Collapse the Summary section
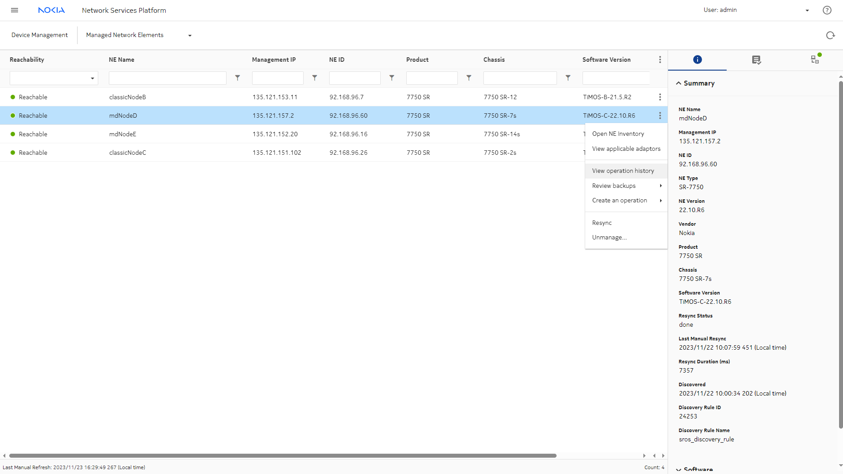The image size is (843, 474). point(679,83)
